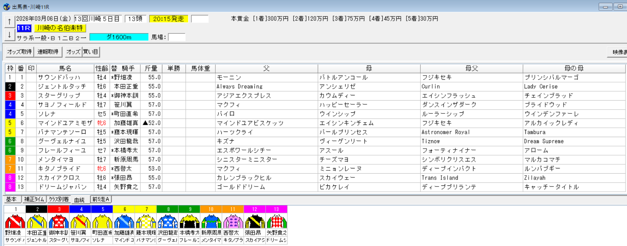
Task: Open the 前5走A tab
Action: 101,199
